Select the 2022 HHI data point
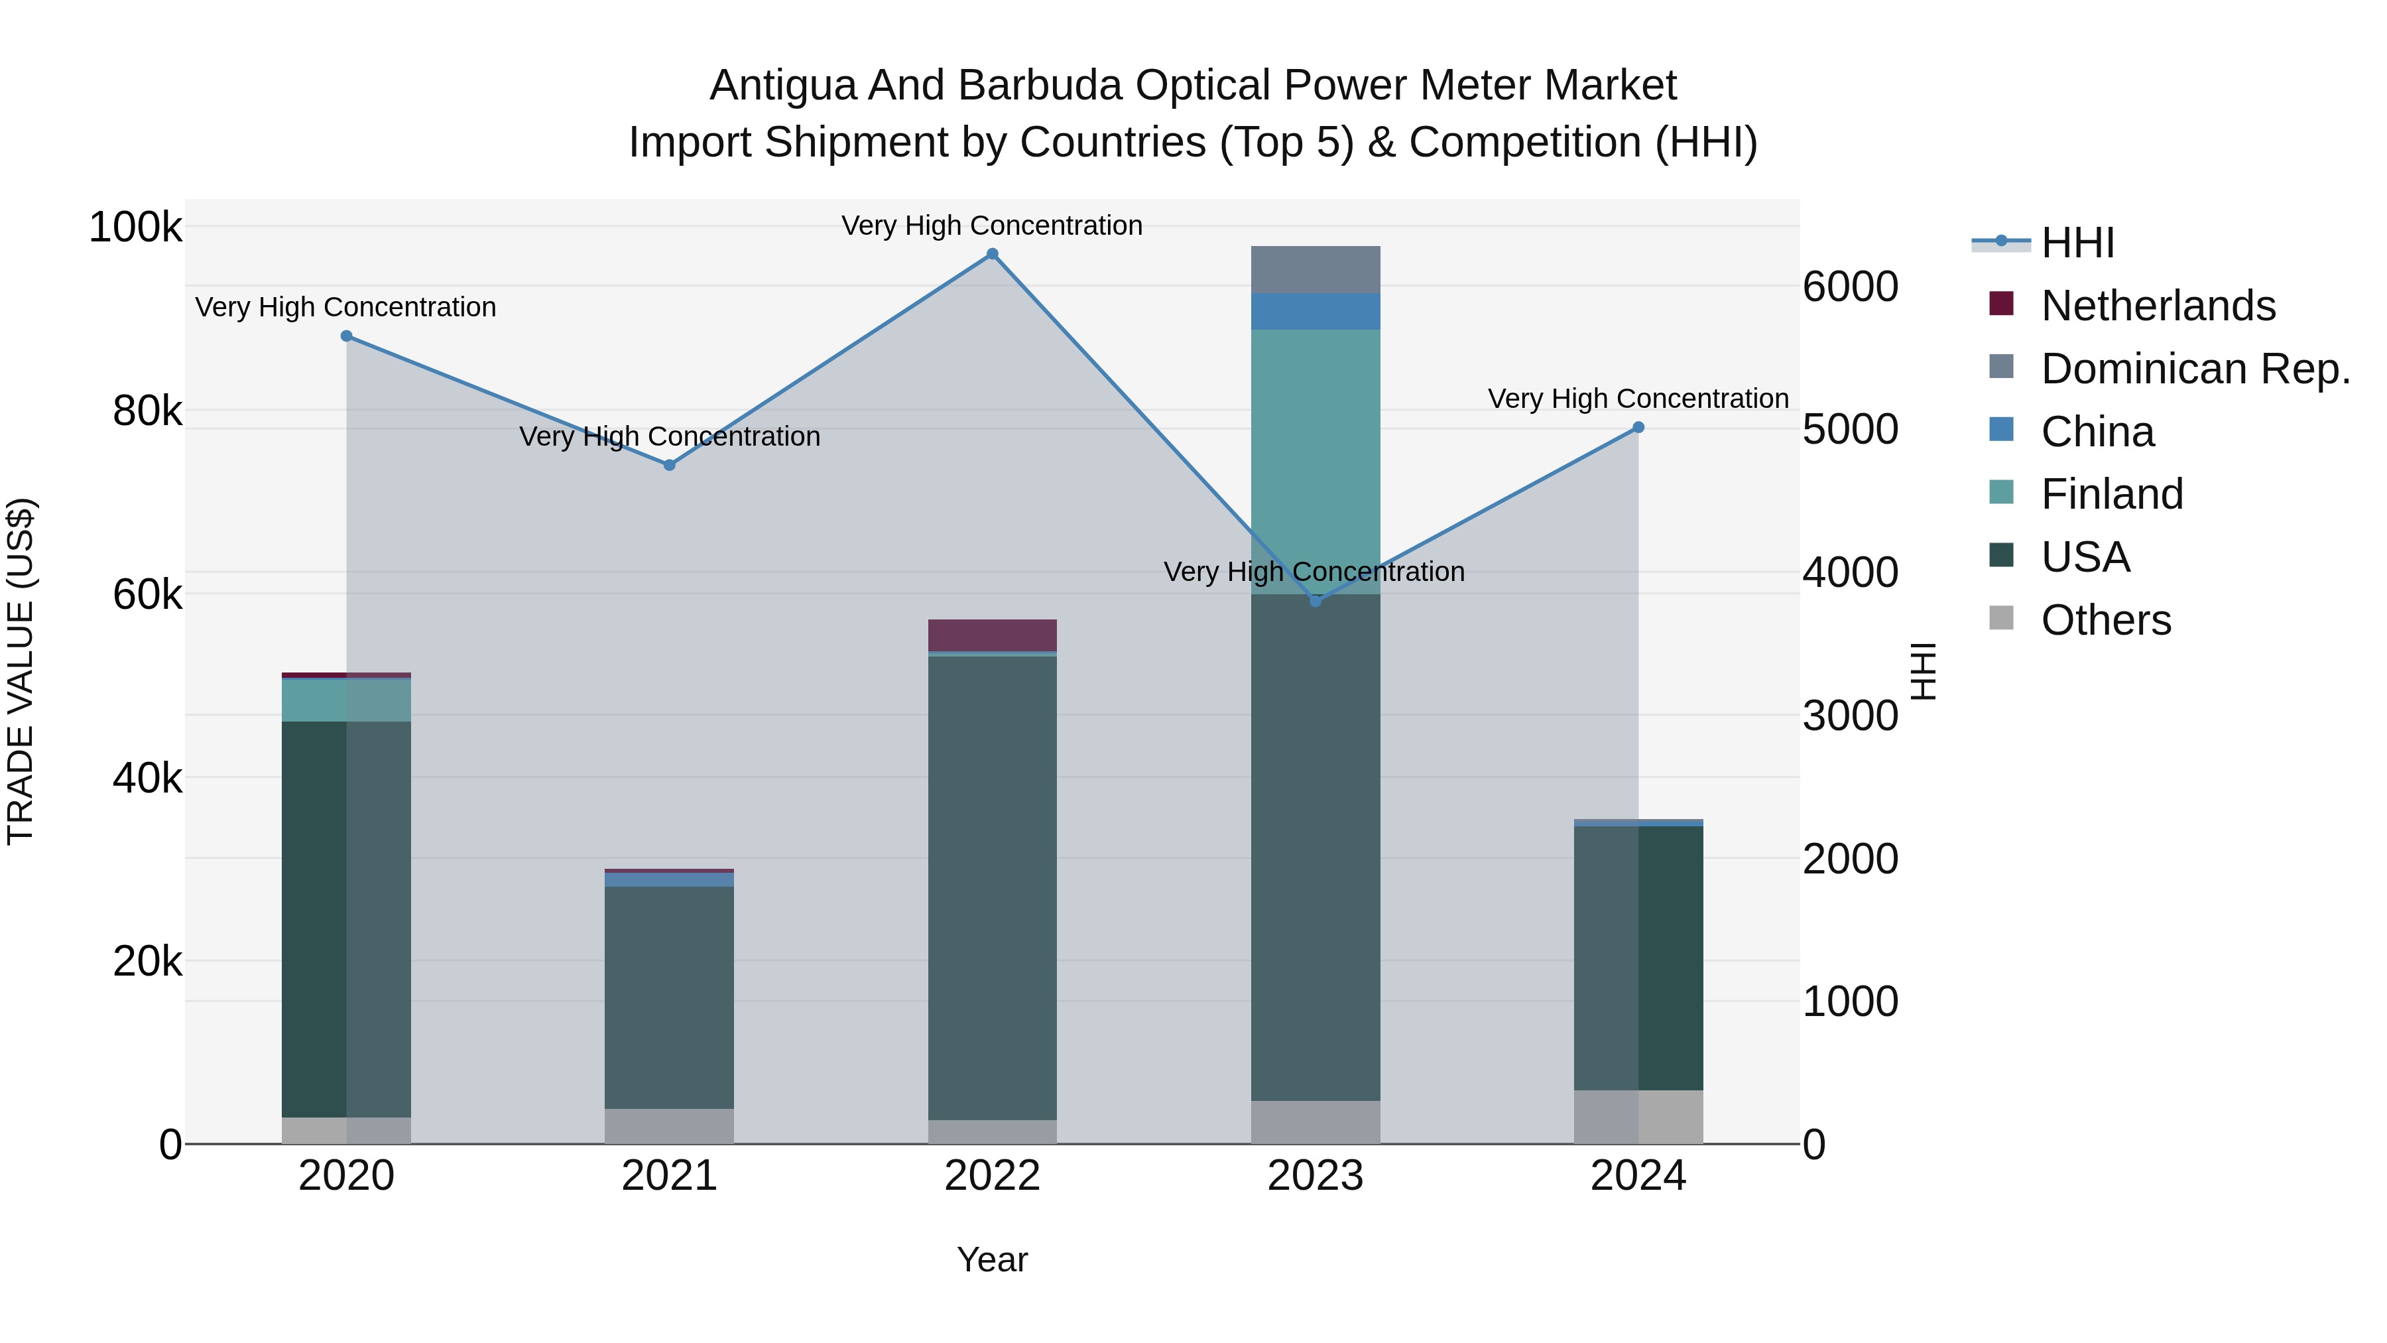 tap(993, 254)
